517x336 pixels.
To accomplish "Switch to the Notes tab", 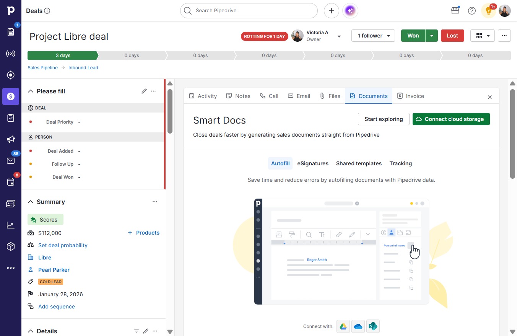I will pos(238,96).
